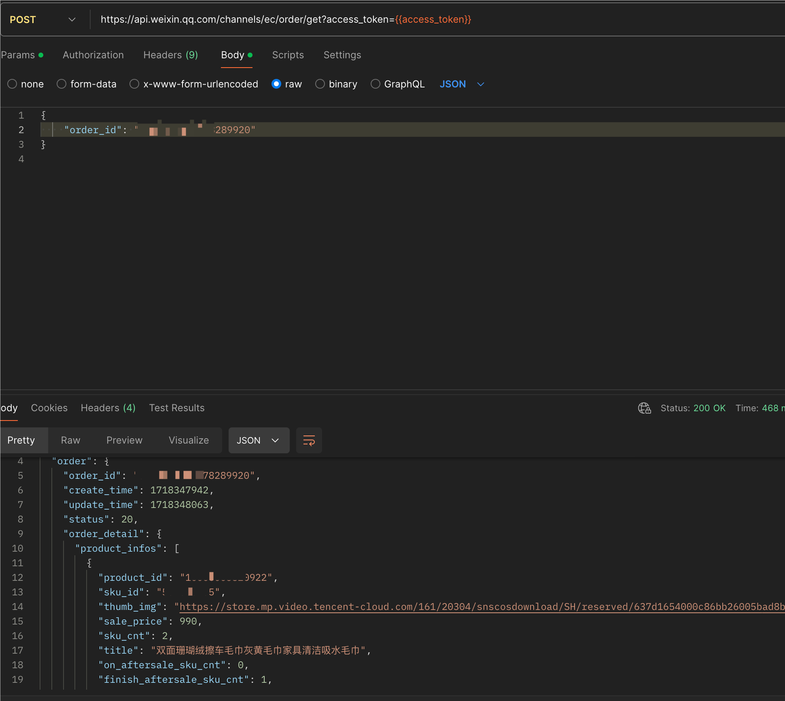The height and width of the screenshot is (701, 785).
Task: Select the form-data radio option
Action: click(x=62, y=84)
